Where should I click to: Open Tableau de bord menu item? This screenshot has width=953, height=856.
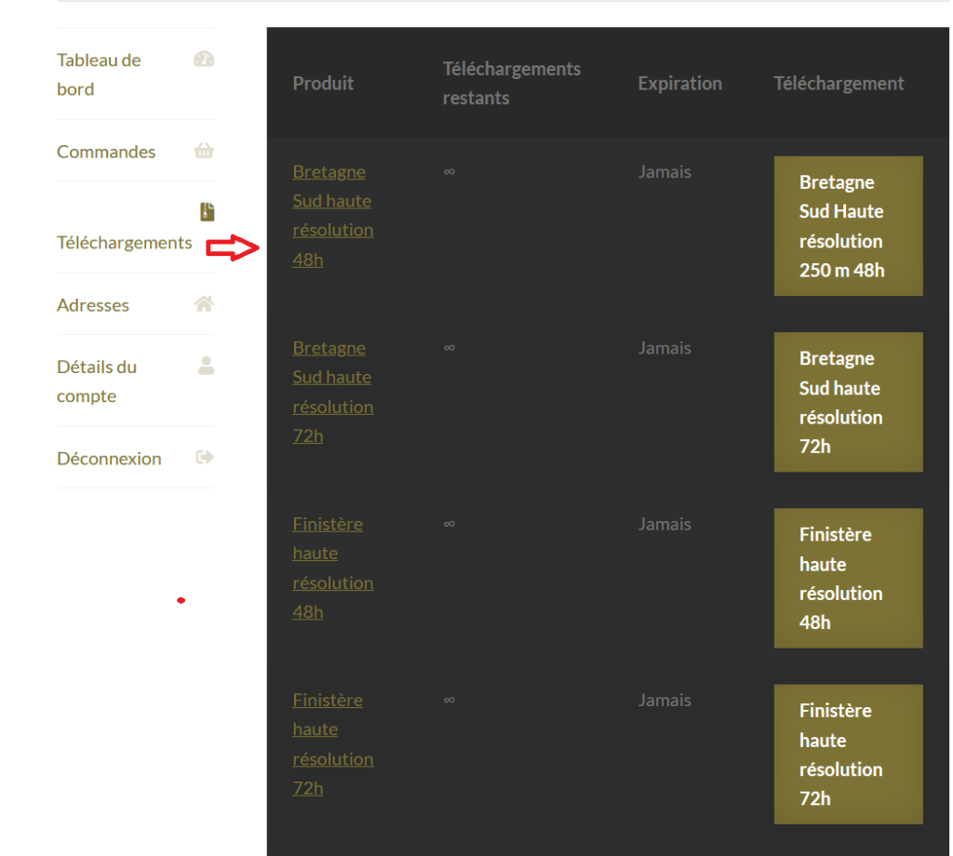coord(99,74)
